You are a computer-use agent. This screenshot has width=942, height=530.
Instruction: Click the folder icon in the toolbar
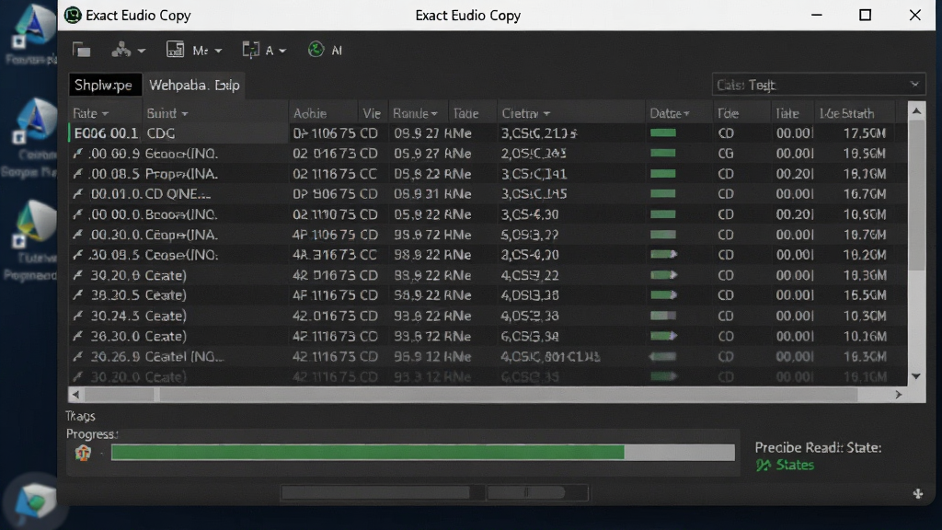pos(82,51)
